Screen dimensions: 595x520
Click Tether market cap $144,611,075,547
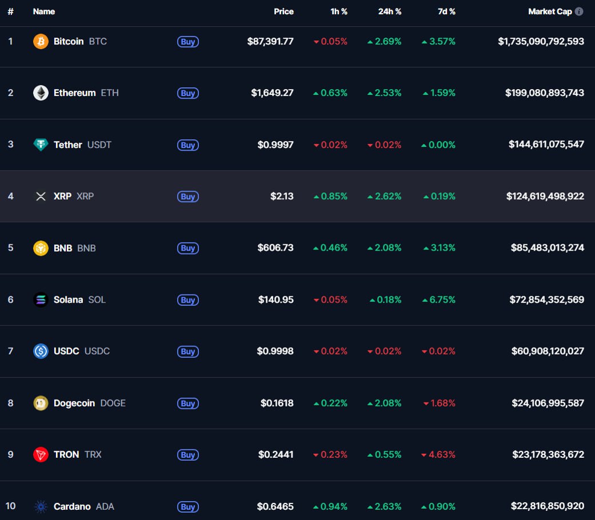(546, 144)
